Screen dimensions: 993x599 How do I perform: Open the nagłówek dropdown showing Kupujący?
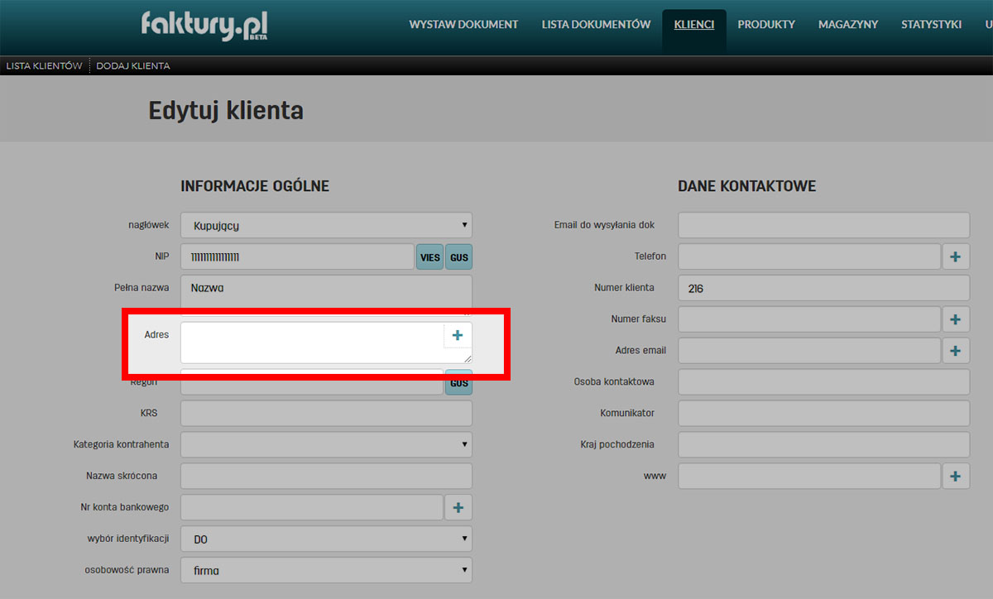pos(326,225)
